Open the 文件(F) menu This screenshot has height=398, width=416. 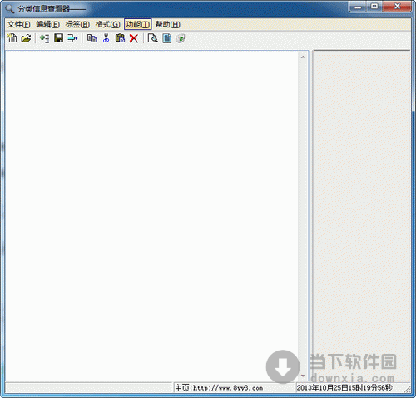(18, 24)
